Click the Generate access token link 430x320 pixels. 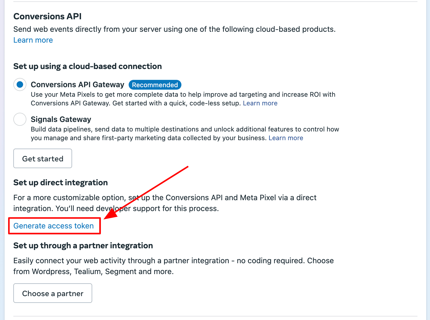point(54,226)
